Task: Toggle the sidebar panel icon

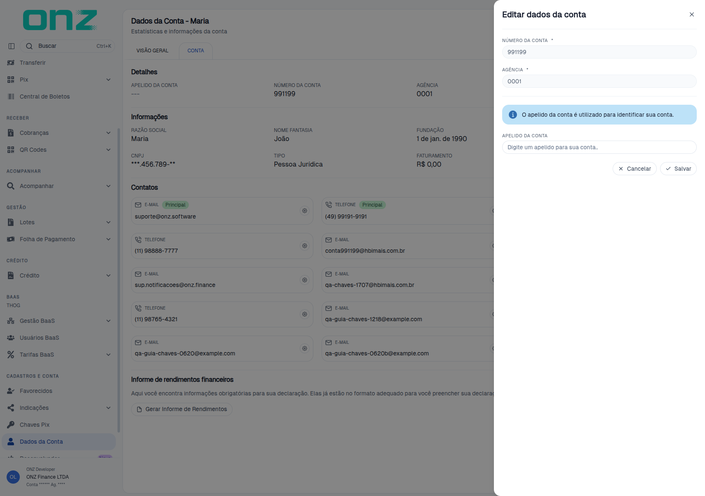Action: click(x=12, y=46)
